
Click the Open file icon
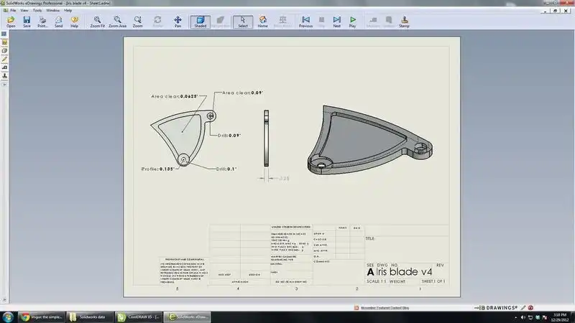(x=11, y=22)
